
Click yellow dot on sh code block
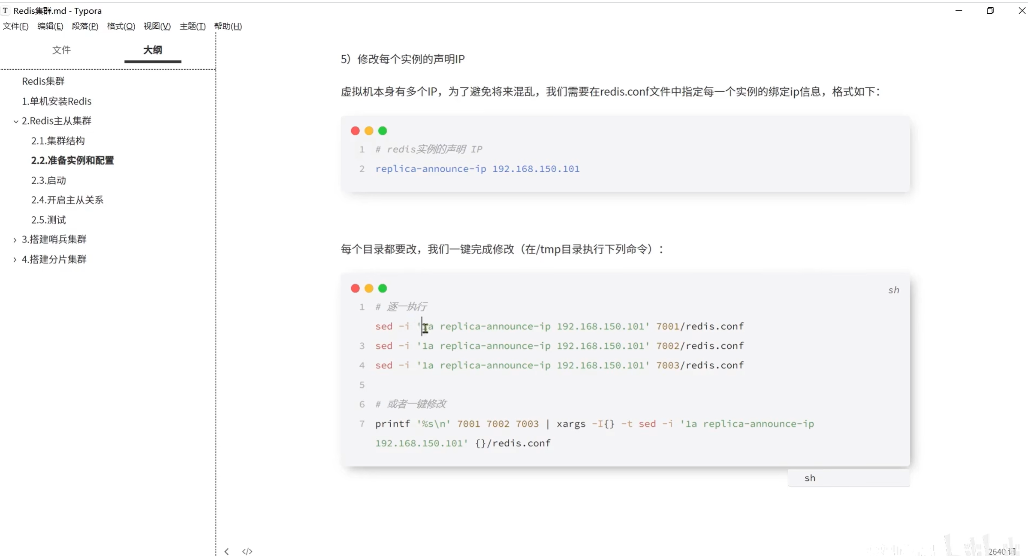point(369,288)
